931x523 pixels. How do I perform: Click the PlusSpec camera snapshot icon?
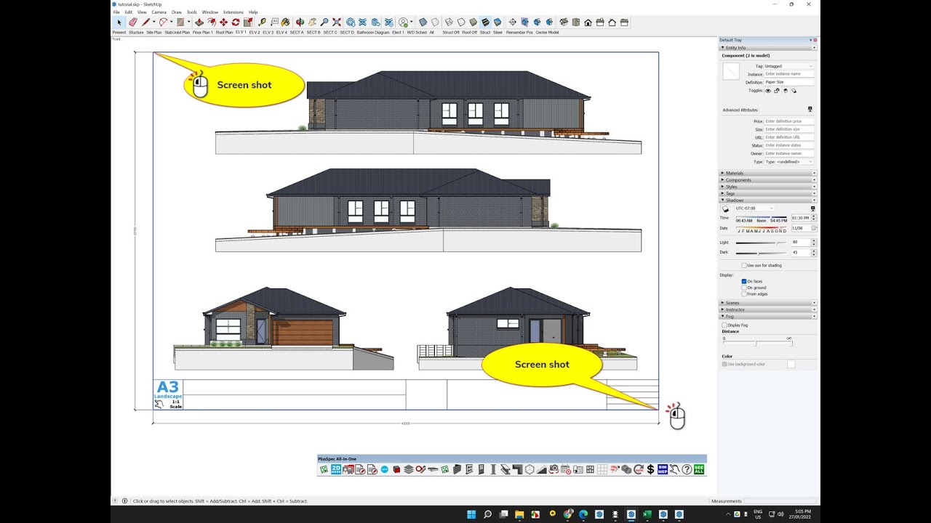coord(554,469)
